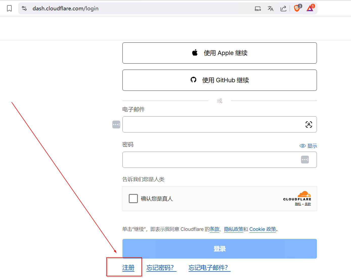This screenshot has height=278, width=351.
Task: Click the Cloudflare logo in the captcha widget
Action: (297, 196)
